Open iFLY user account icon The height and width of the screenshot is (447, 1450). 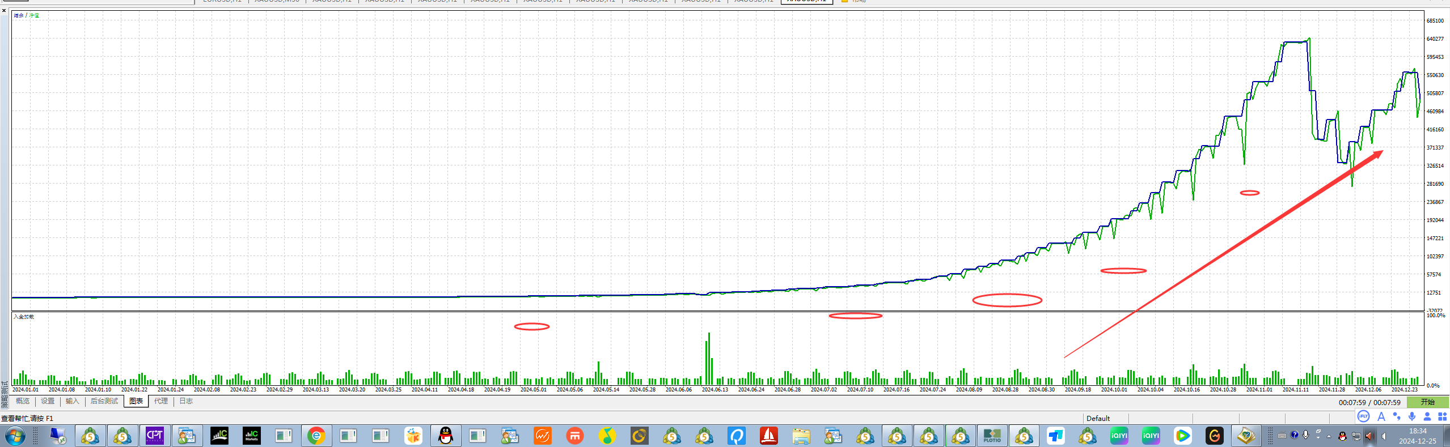(1427, 416)
